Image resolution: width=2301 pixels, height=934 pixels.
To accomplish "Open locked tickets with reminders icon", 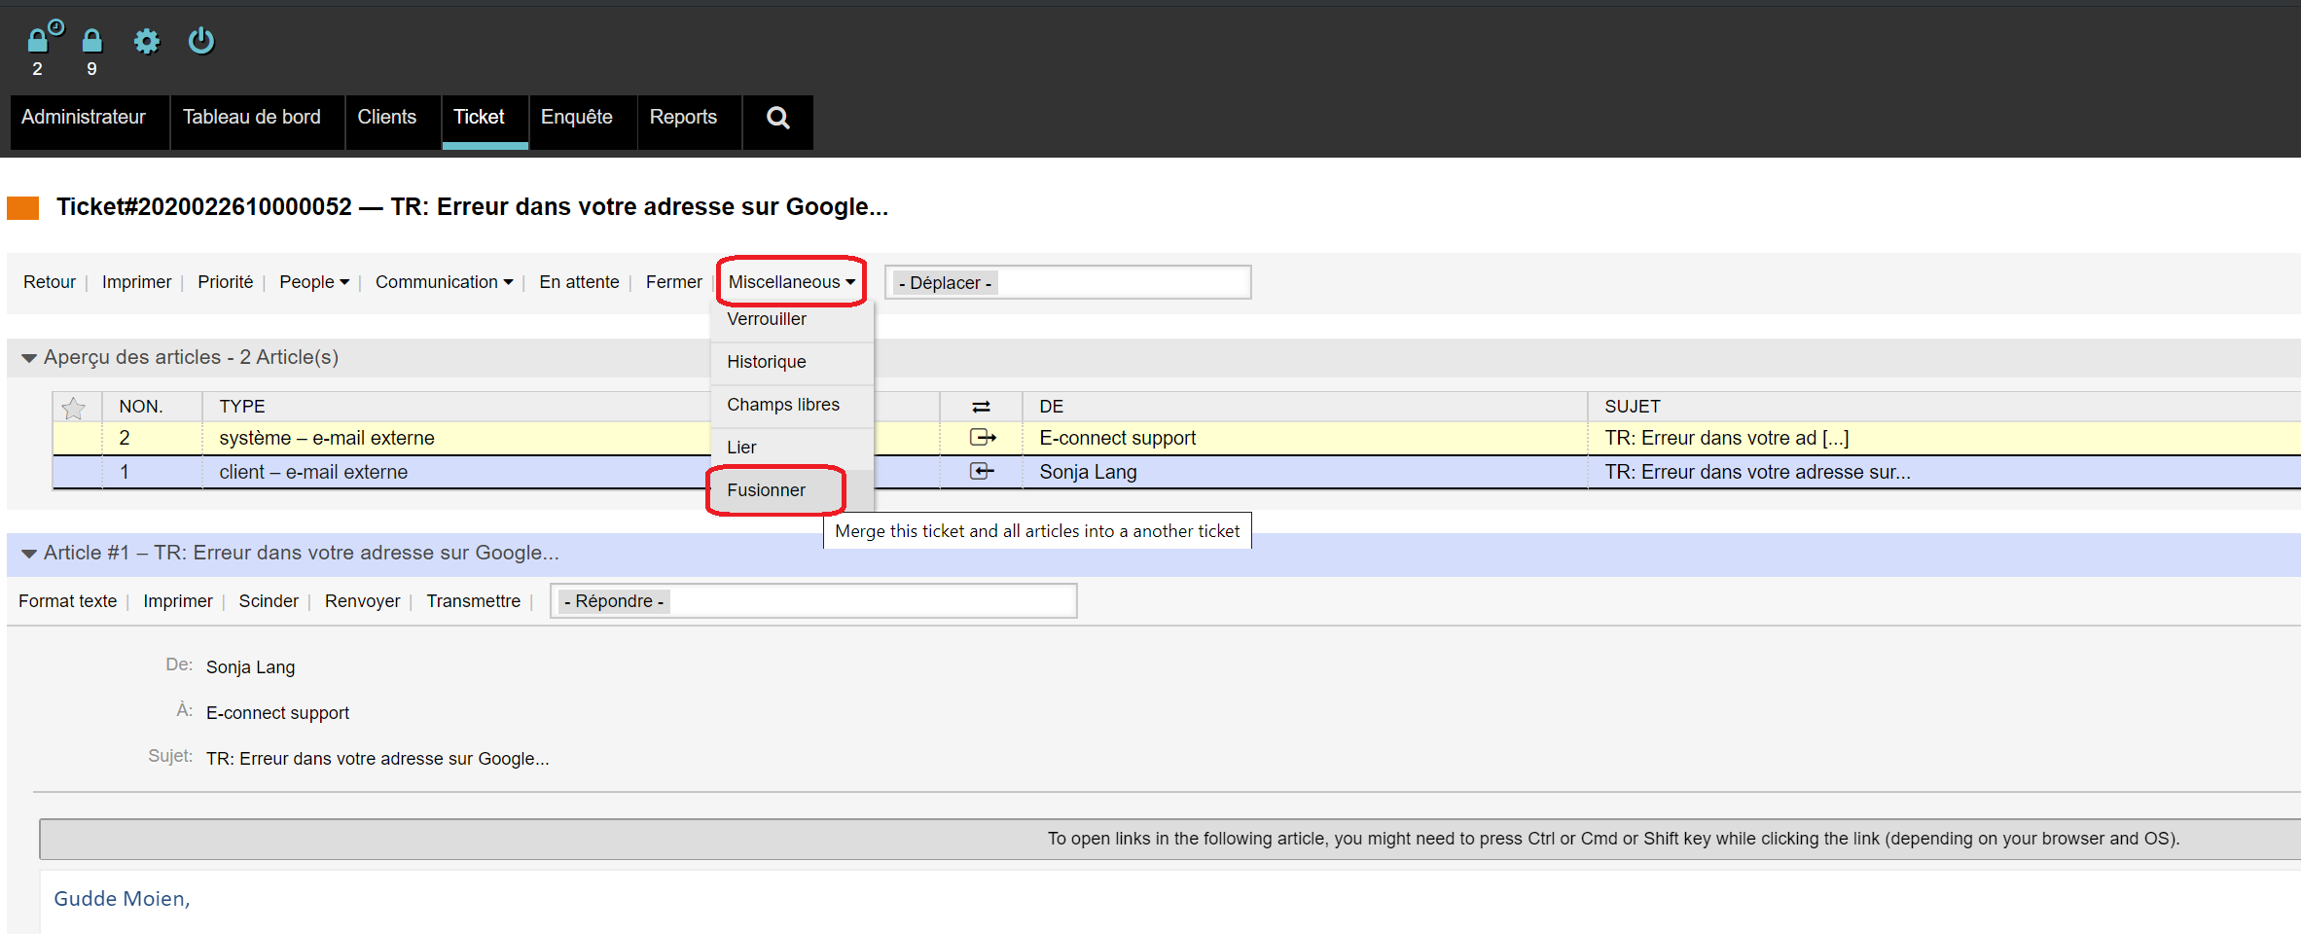I will click(44, 39).
